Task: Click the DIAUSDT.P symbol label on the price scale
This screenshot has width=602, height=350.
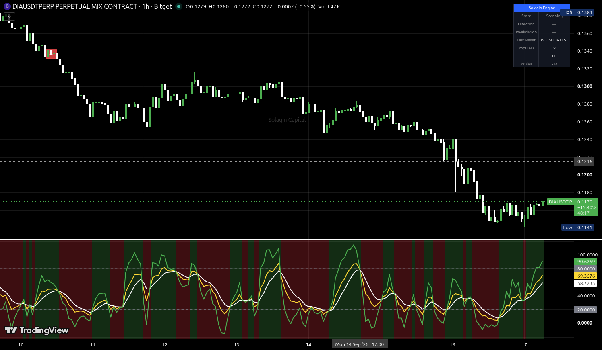Action: tap(560, 202)
